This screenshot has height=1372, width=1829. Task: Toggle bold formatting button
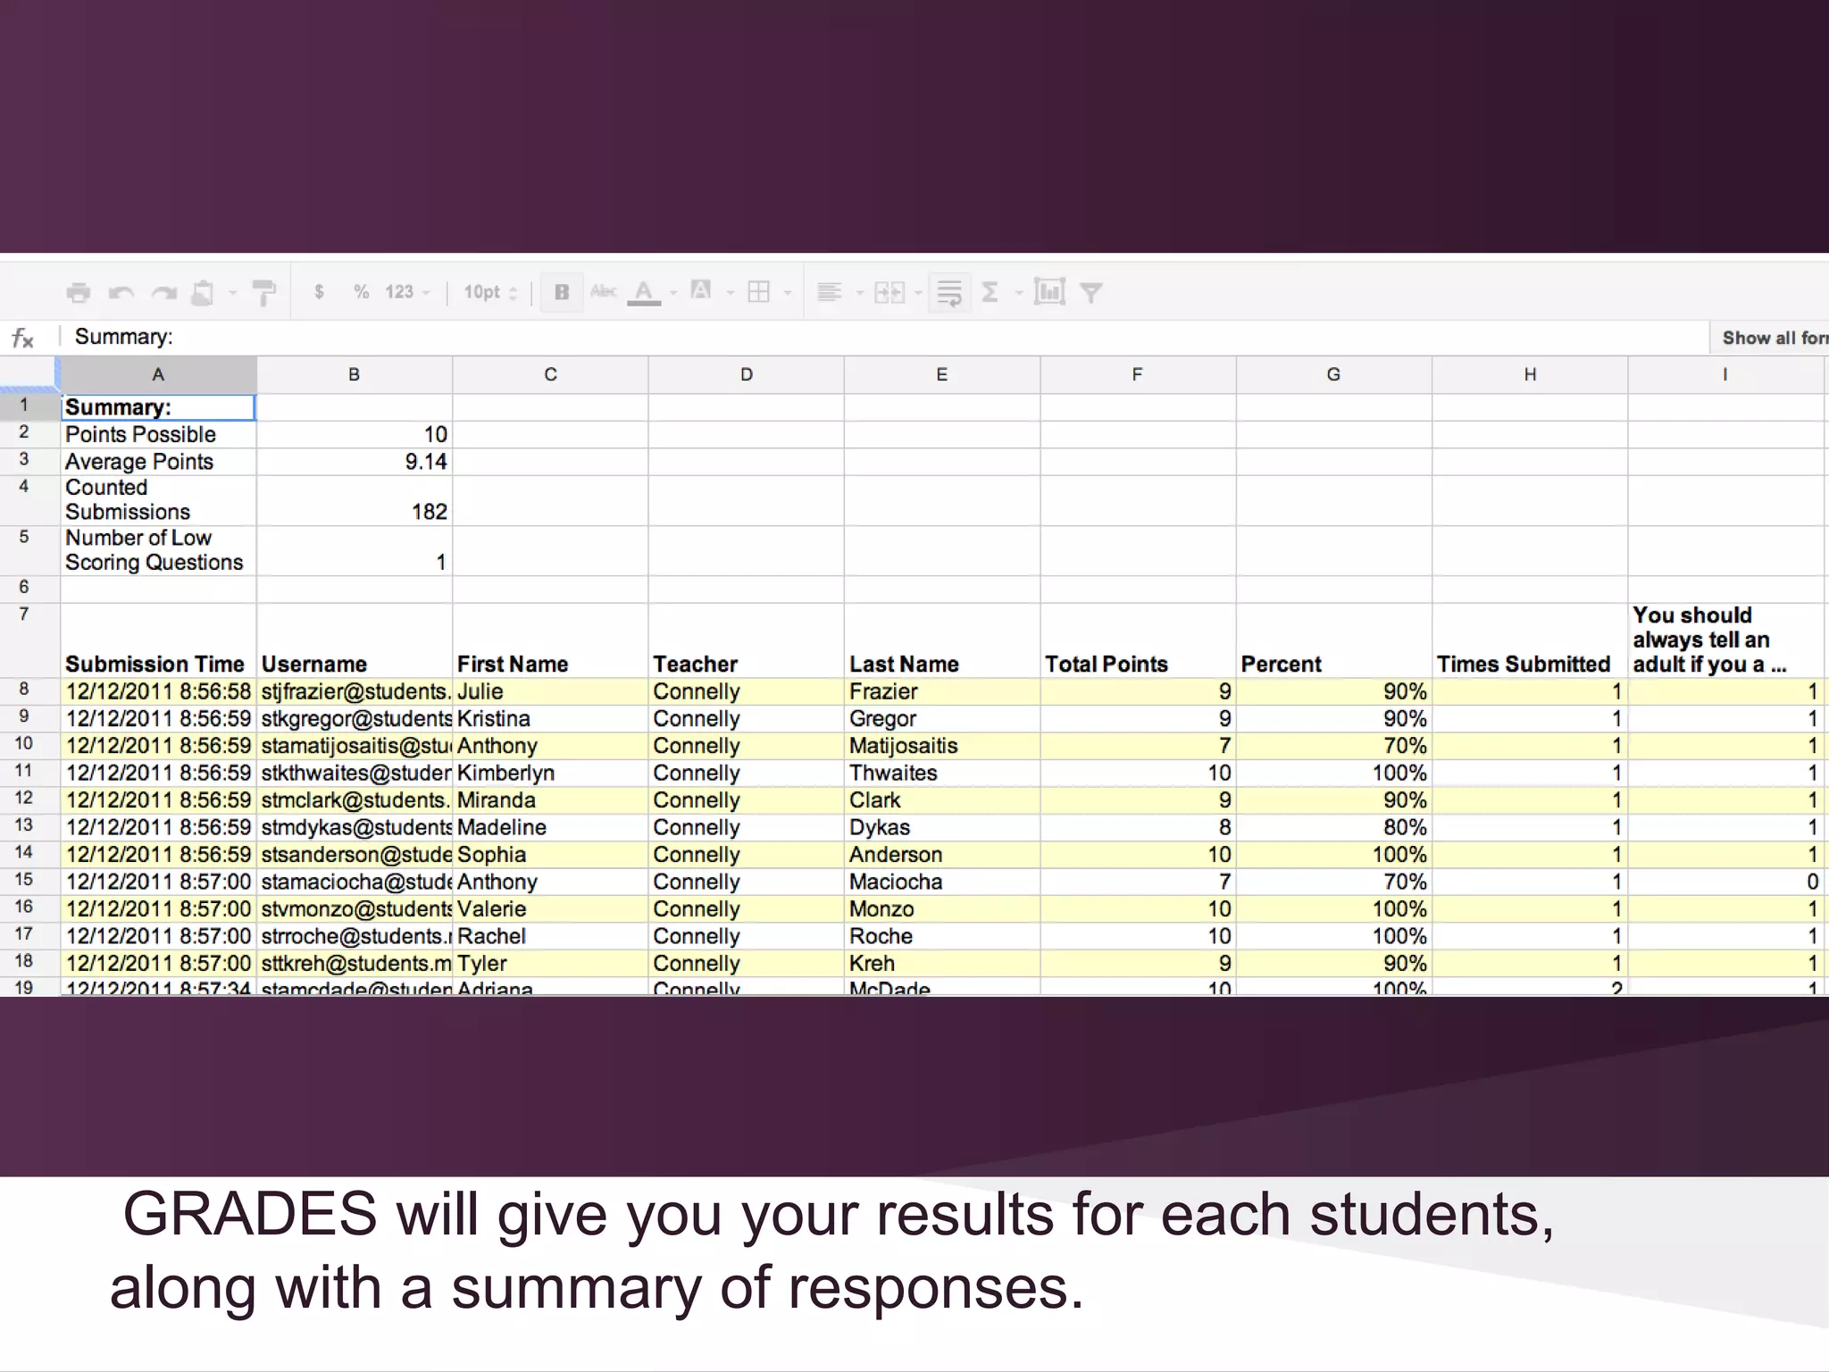[562, 292]
